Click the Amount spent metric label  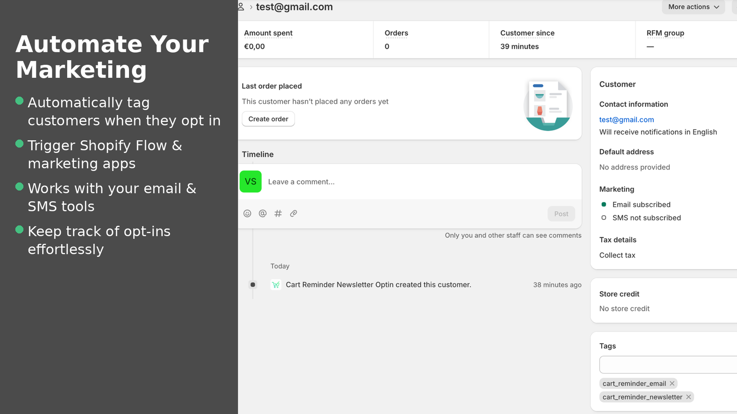pos(268,33)
